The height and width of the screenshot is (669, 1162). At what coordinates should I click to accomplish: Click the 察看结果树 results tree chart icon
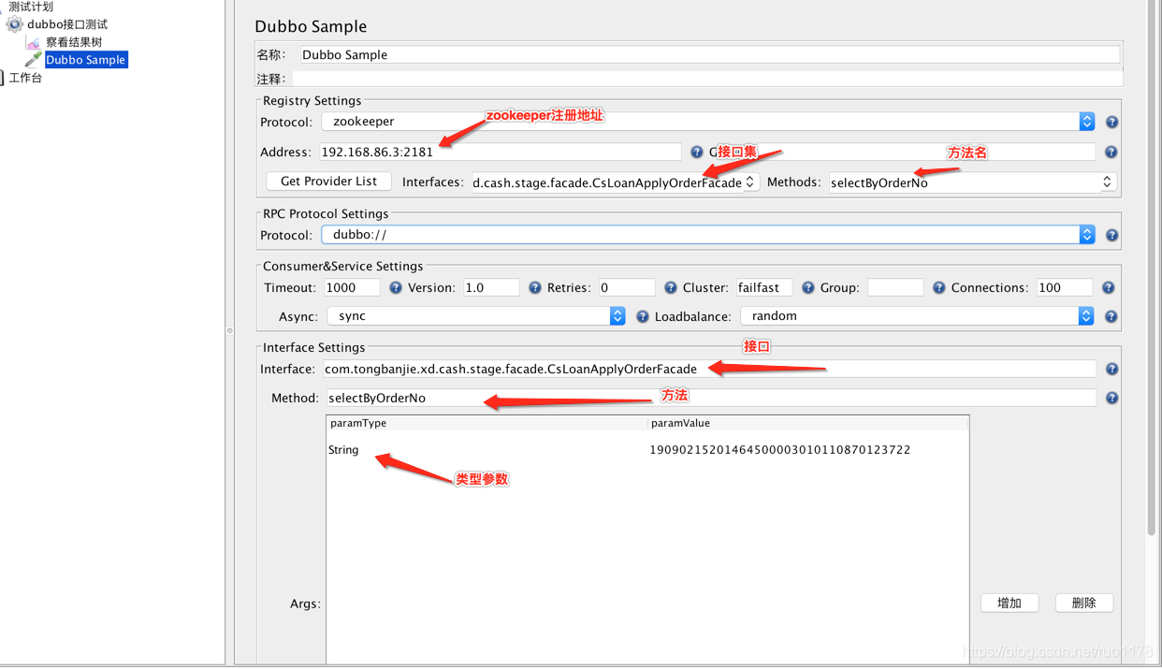point(33,42)
